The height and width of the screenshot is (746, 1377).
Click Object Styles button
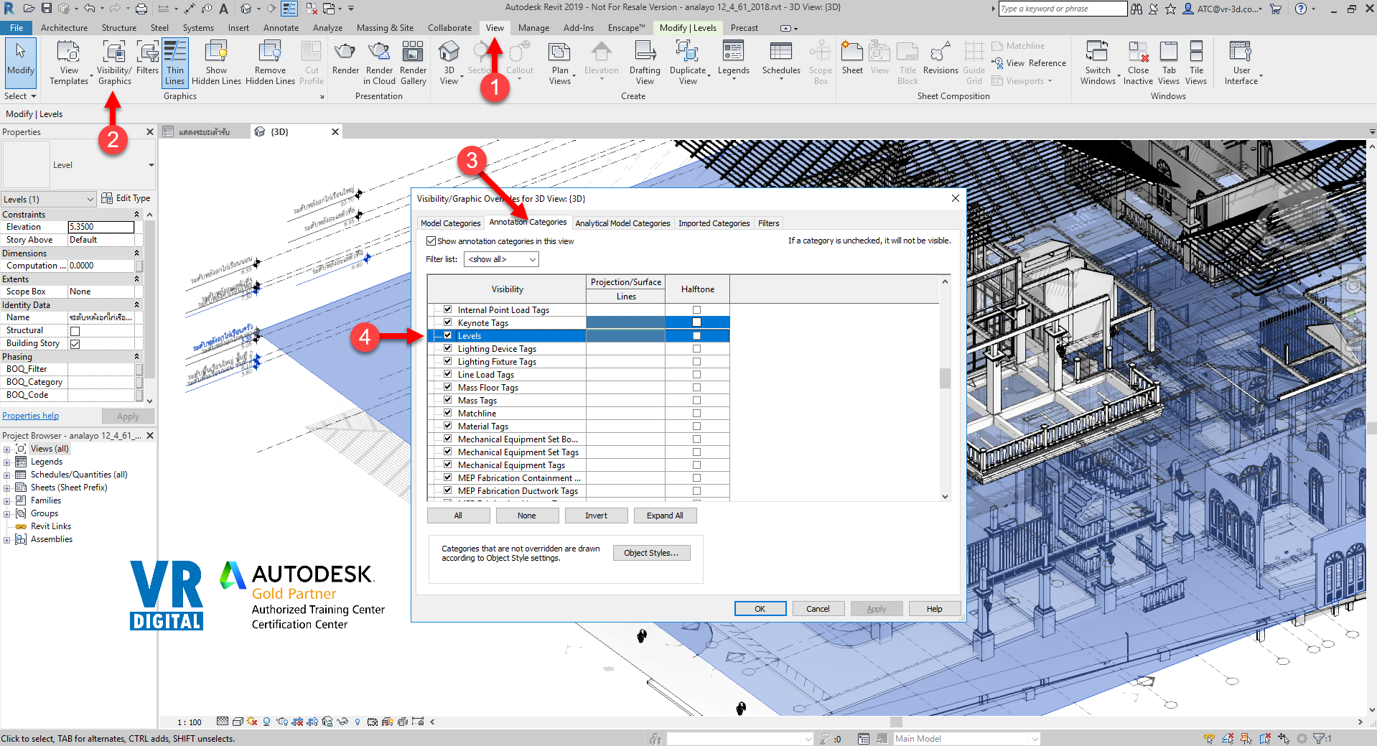point(651,553)
